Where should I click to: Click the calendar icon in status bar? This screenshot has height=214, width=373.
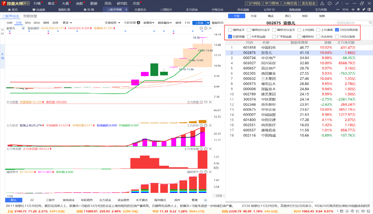pos(342,211)
